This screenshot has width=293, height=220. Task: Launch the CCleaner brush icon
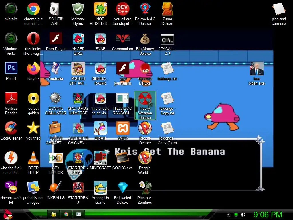(11, 128)
